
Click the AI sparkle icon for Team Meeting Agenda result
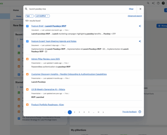(140, 41)
